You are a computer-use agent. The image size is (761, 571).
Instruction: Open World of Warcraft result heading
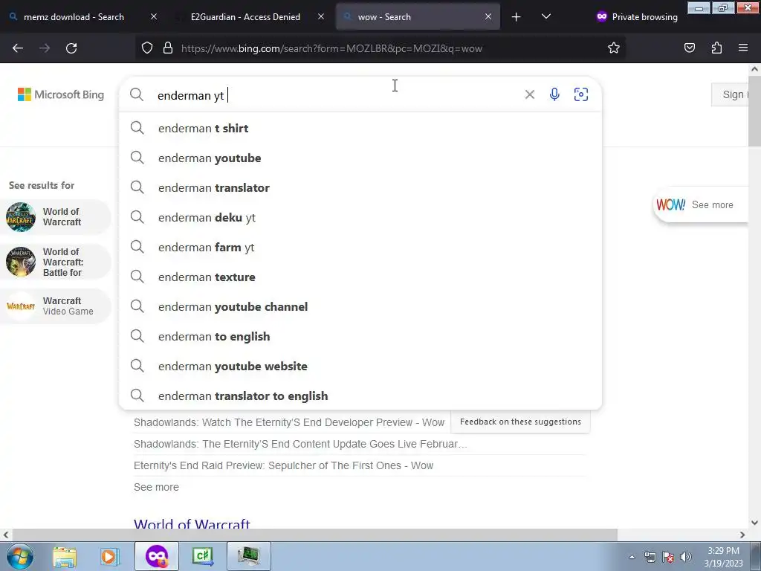point(192,524)
